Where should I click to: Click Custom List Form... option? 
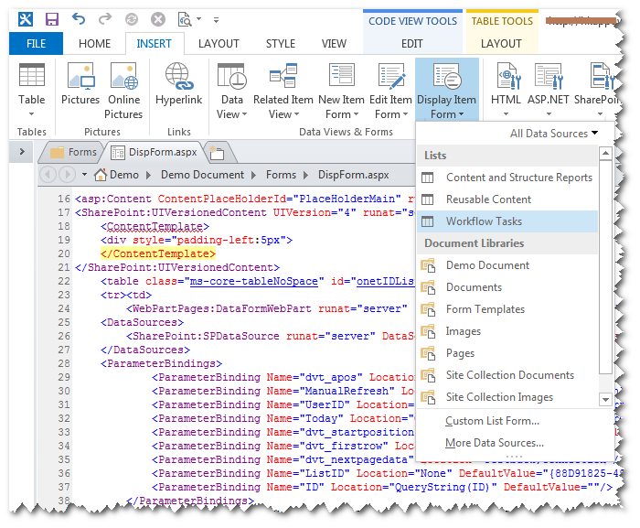(x=492, y=421)
